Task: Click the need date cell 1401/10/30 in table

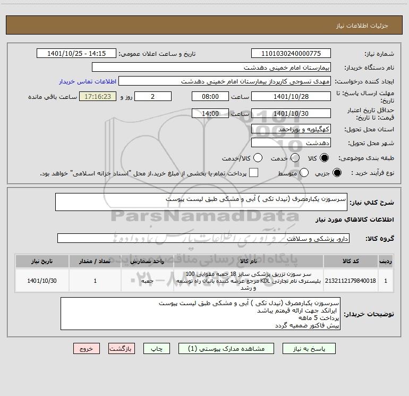Action: coord(42,281)
